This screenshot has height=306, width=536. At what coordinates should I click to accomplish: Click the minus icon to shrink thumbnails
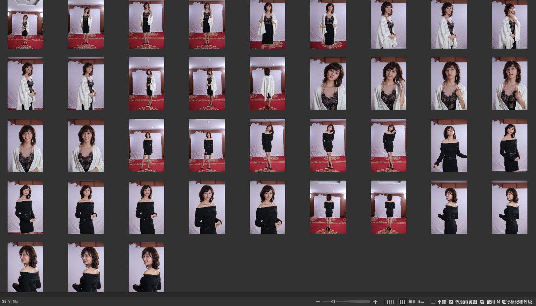(x=318, y=302)
